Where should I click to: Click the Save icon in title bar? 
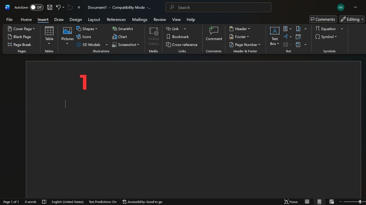click(50, 7)
